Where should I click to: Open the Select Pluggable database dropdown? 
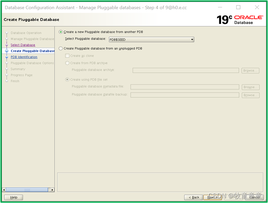pyautogui.click(x=151, y=40)
